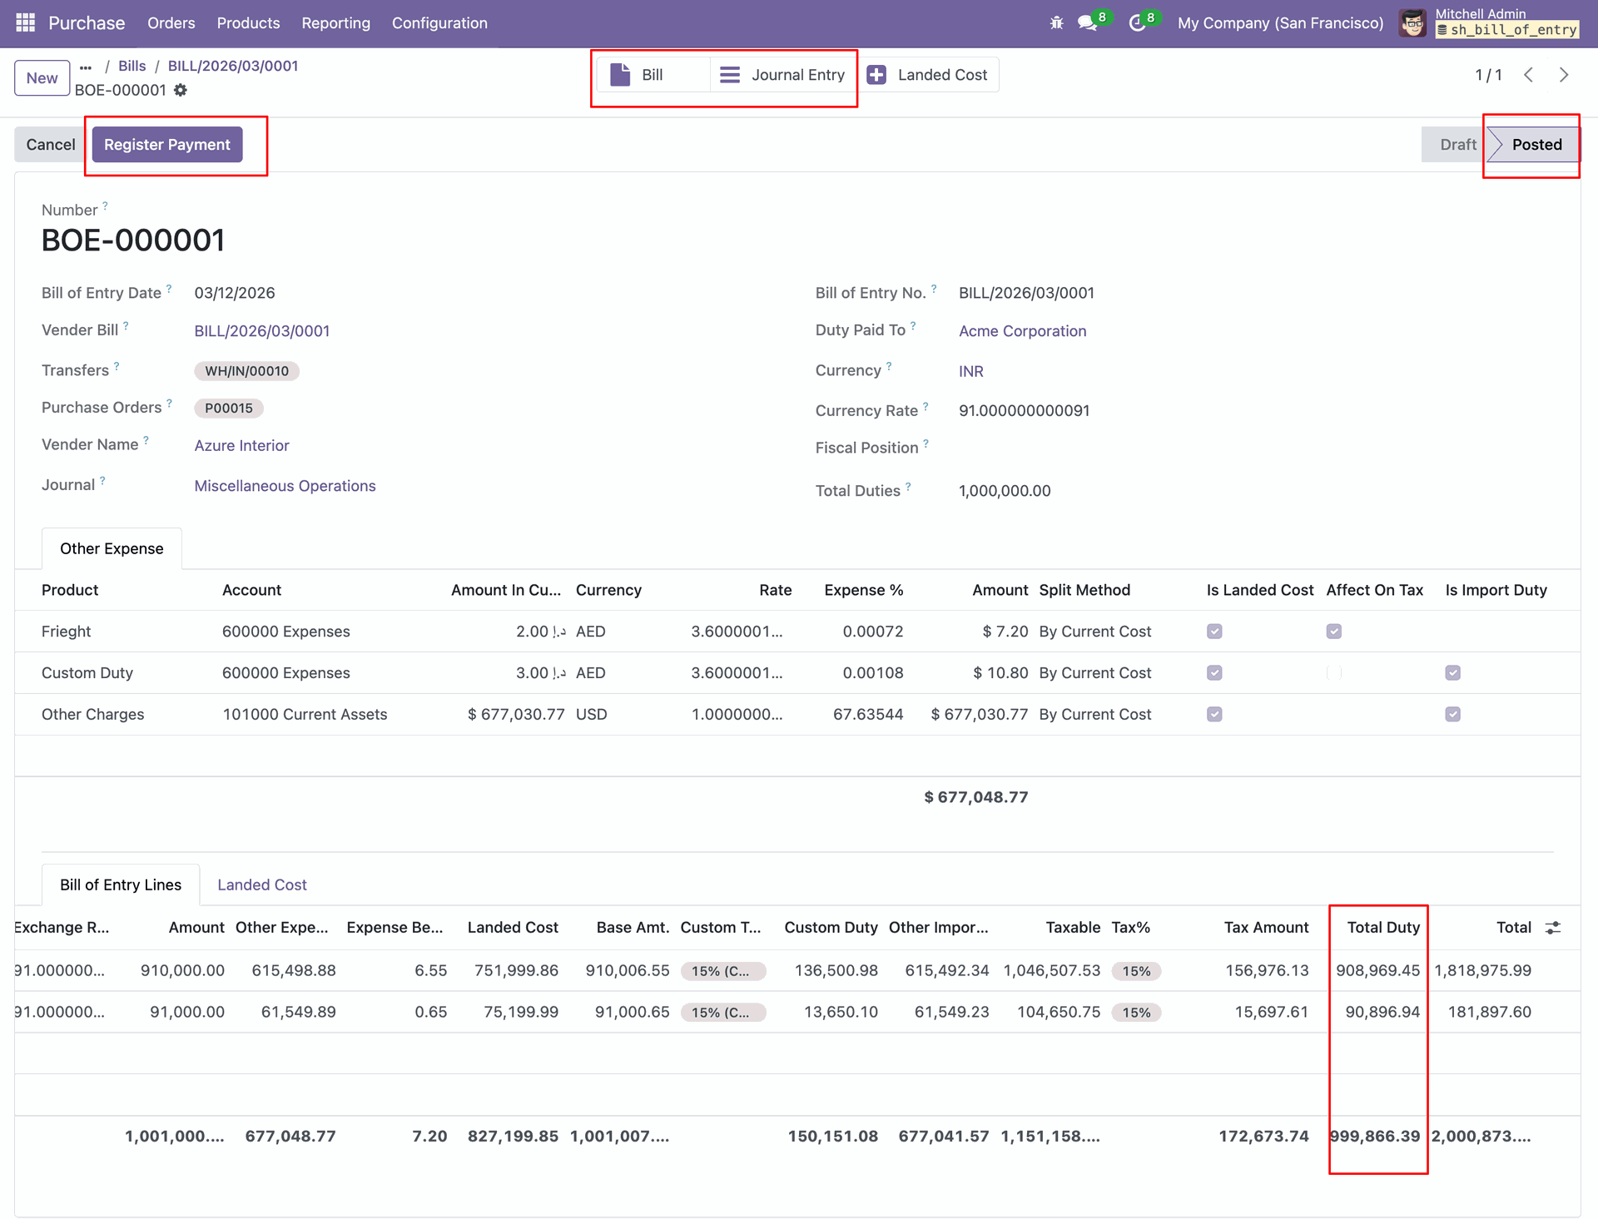Viewport: 1598px width, 1219px height.
Task: Click the Posted status stage
Action: 1536,145
